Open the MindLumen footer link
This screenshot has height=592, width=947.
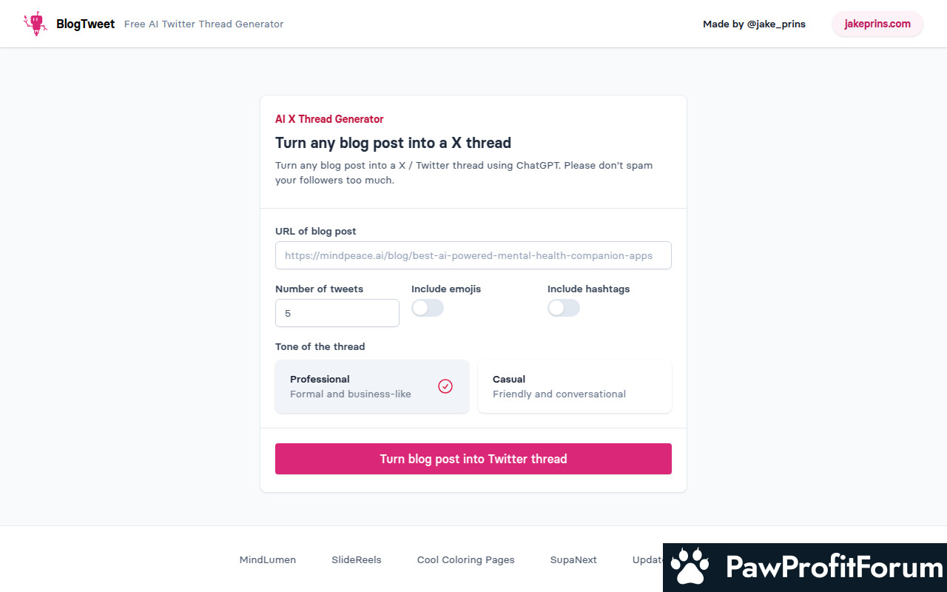tap(268, 559)
